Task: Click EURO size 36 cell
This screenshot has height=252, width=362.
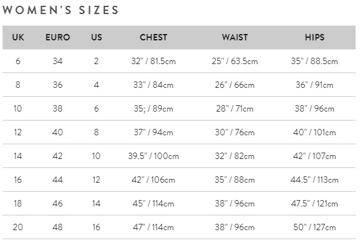Action: [x=58, y=85]
